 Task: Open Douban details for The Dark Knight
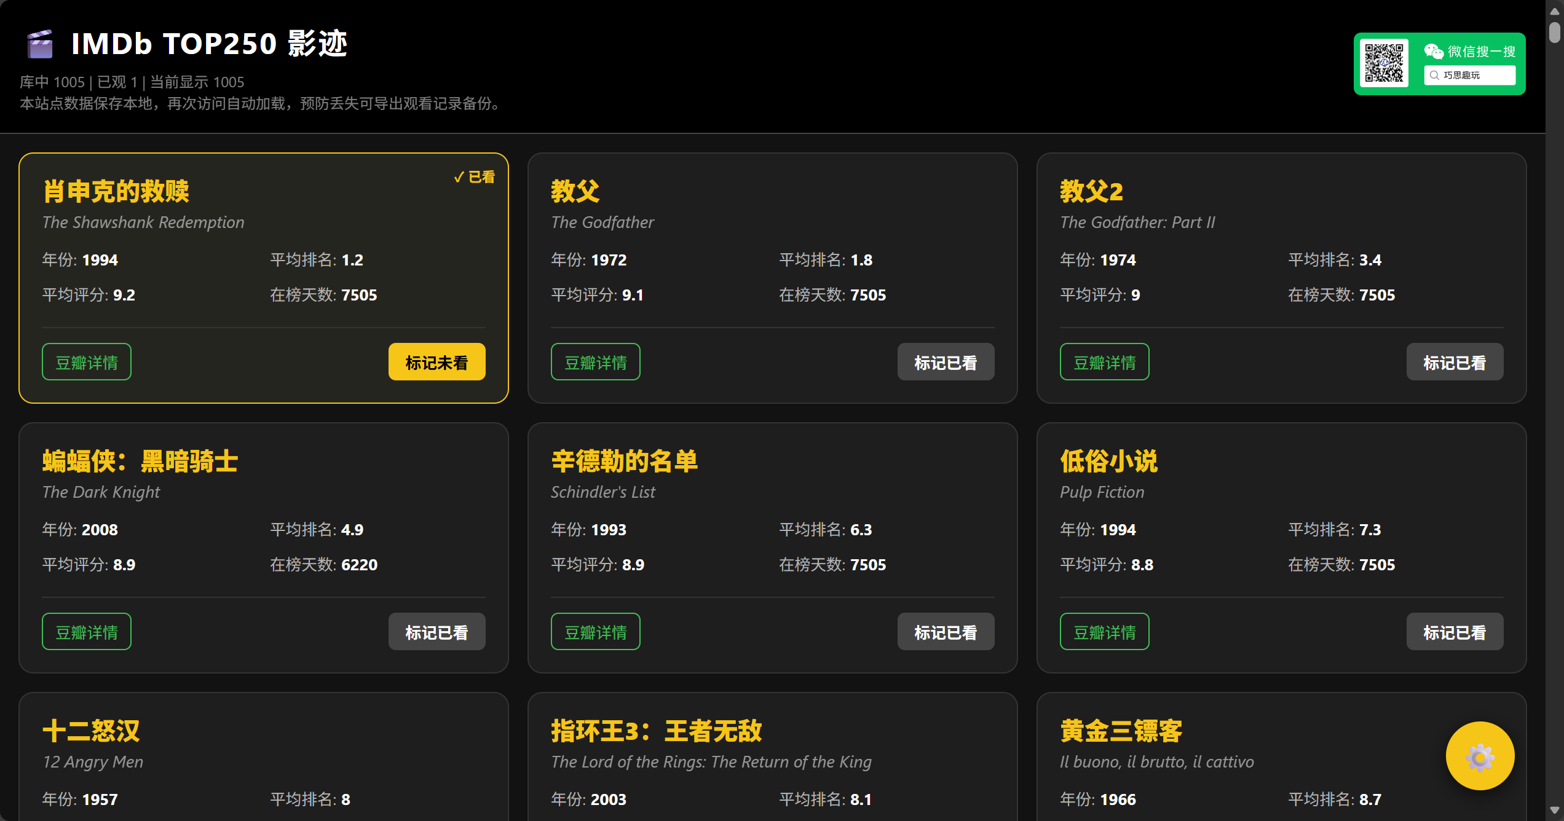coord(87,632)
